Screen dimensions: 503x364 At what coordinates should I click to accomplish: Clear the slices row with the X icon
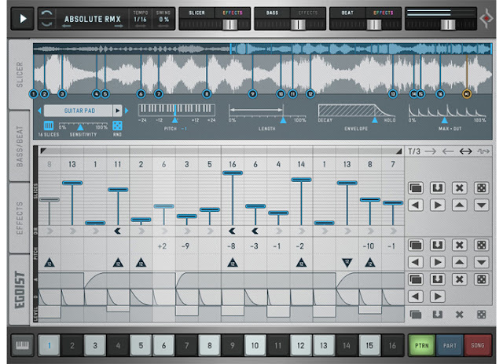(459, 187)
